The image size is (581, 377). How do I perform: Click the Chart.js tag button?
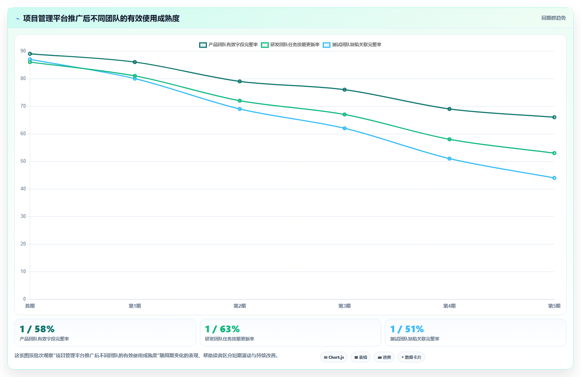pyautogui.click(x=334, y=357)
